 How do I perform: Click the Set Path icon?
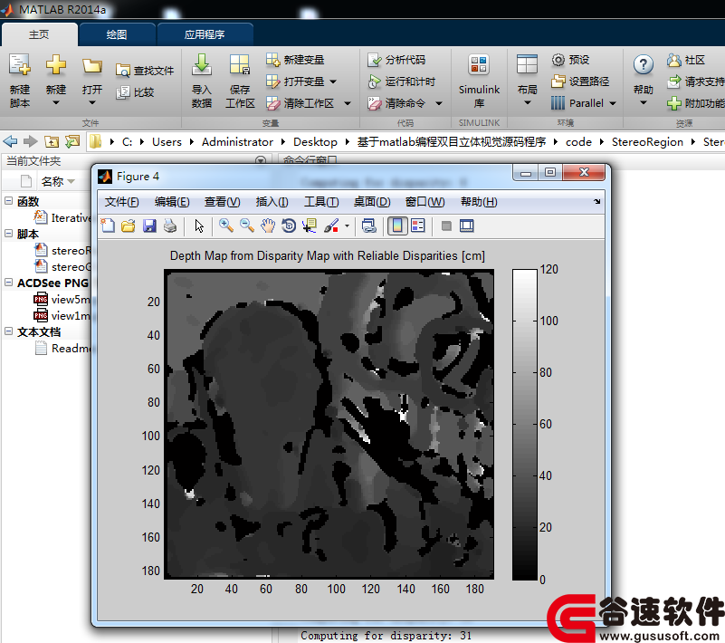[558, 82]
